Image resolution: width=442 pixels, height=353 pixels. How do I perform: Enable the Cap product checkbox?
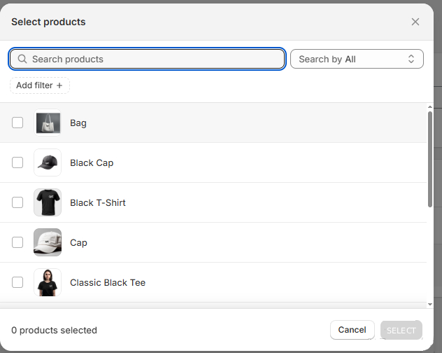[x=17, y=243]
